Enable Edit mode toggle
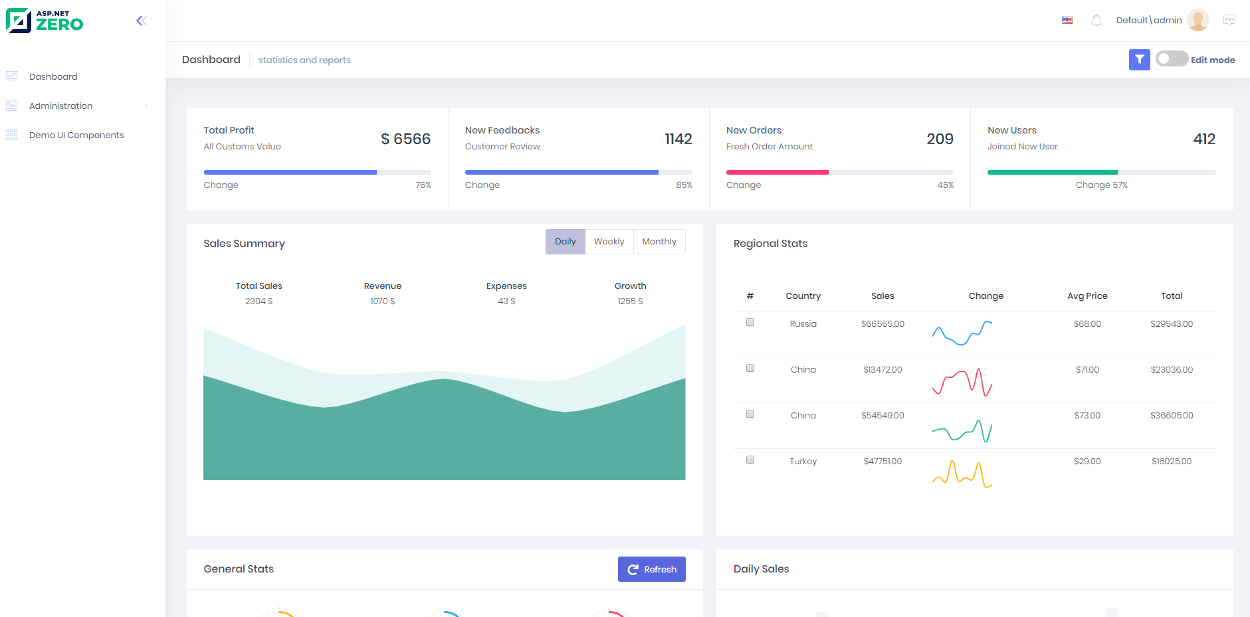Screen dimensions: 1250x617 1171,58
